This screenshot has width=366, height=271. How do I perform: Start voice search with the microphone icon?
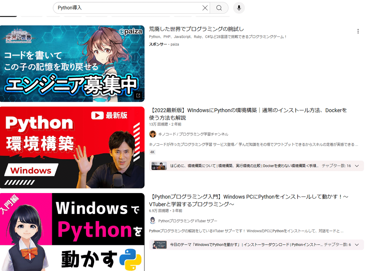point(239,8)
